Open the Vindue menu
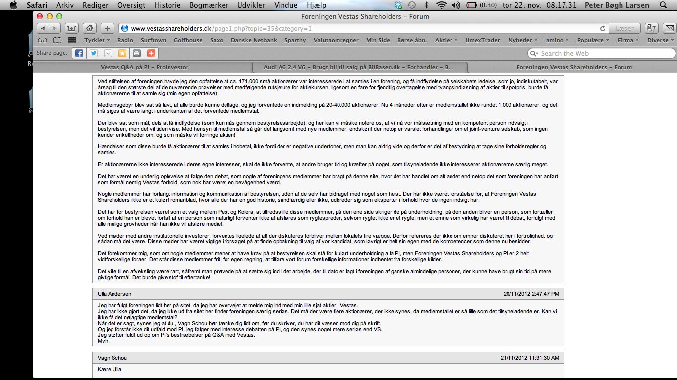677x380 pixels. point(285,5)
